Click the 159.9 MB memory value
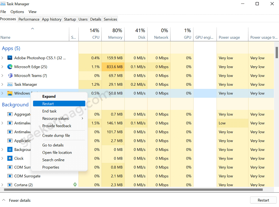This screenshot has width=279, height=207. [115, 58]
